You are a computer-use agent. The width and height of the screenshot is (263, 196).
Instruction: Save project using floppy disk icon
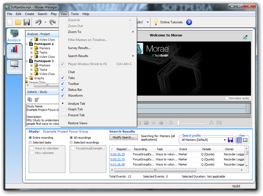[27, 22]
